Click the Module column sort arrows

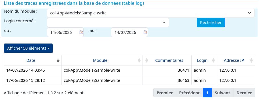pyautogui.click(x=139, y=60)
